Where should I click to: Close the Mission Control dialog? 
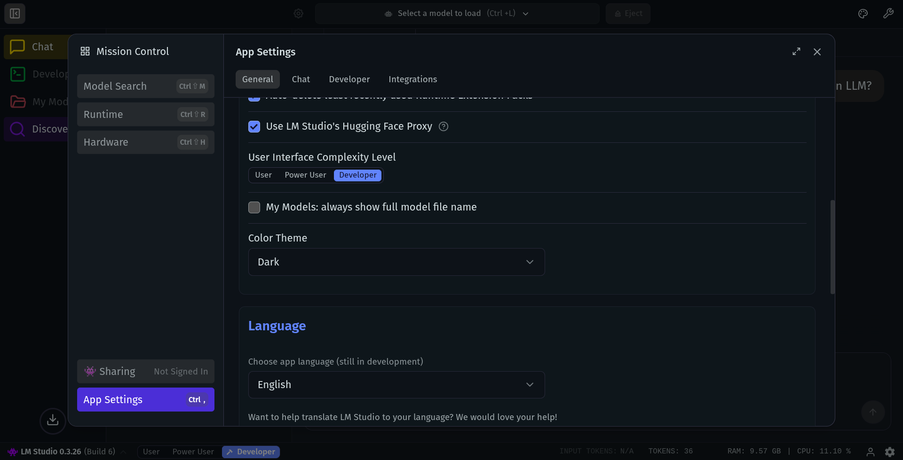[817, 52]
